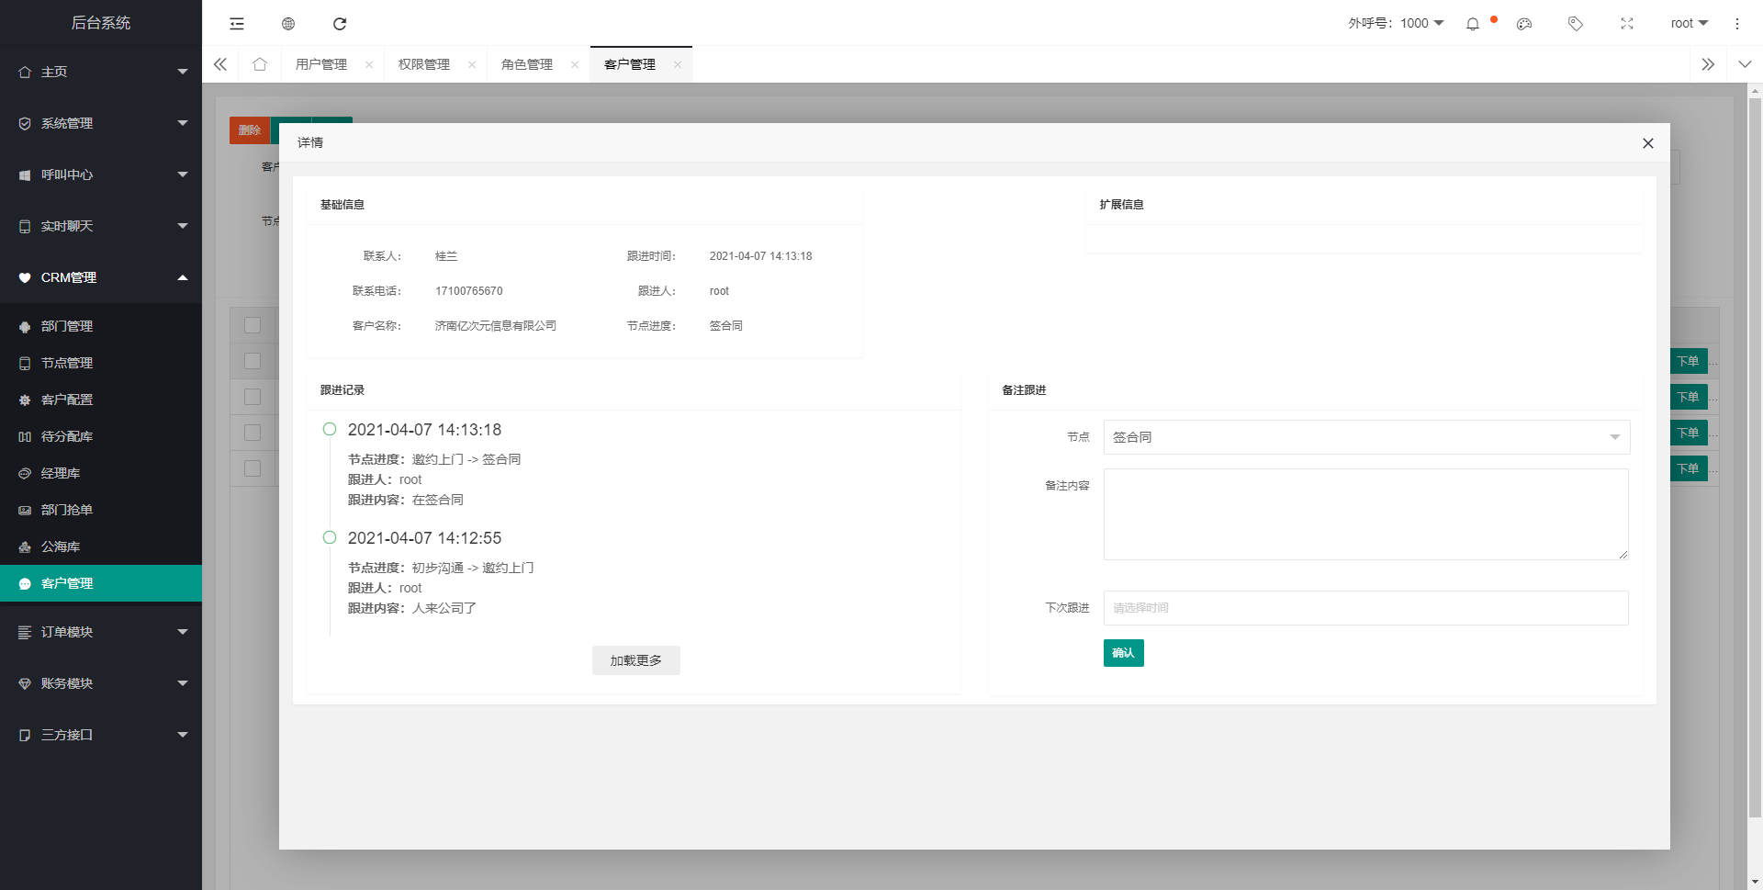Open the 节点 dropdown showing 签合同

1366,437
